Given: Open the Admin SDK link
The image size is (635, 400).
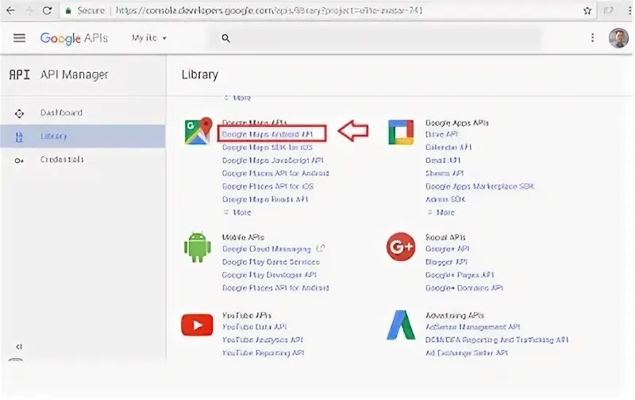Looking at the screenshot, I should click(445, 199).
